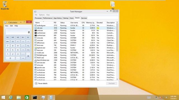Select the lsass.exe process row
The height and width of the screenshot is (100, 179).
(75, 50)
